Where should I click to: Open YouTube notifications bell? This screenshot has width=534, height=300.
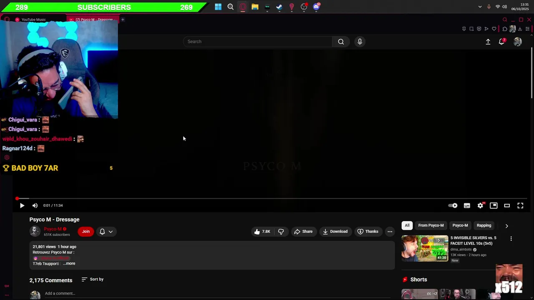502,42
